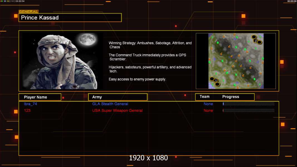The width and height of the screenshot is (297, 167).
Task: Click the 00:00:00 timer readout
Action: point(292,1)
